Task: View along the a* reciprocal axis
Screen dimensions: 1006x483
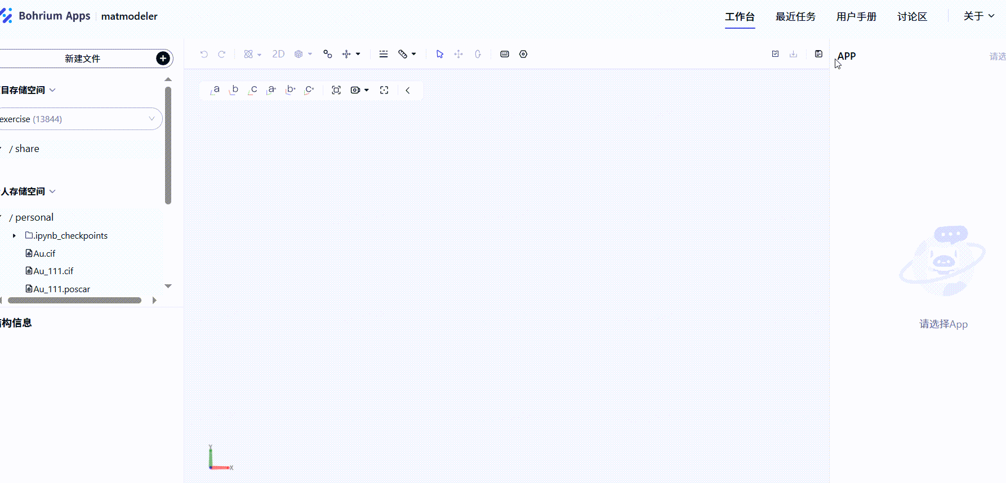Action: point(271,90)
